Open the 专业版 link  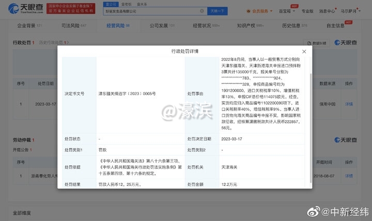click(307, 10)
